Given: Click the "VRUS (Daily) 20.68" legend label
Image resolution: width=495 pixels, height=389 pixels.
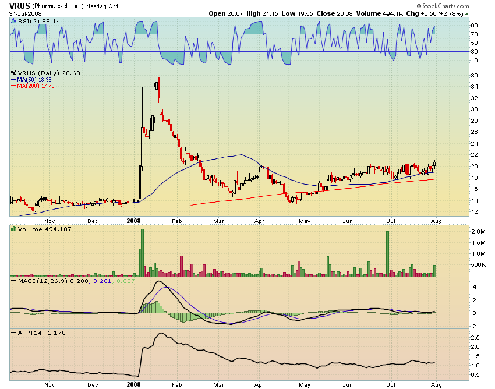Looking at the screenshot, I should pyautogui.click(x=49, y=73).
